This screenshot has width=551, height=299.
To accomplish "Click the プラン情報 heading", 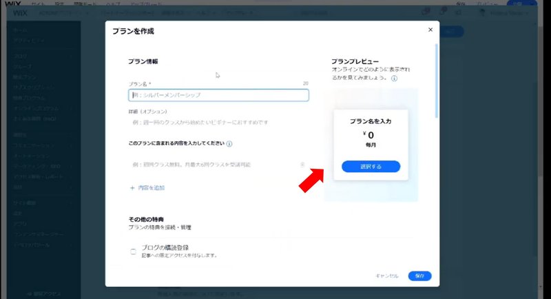I will 143,61.
